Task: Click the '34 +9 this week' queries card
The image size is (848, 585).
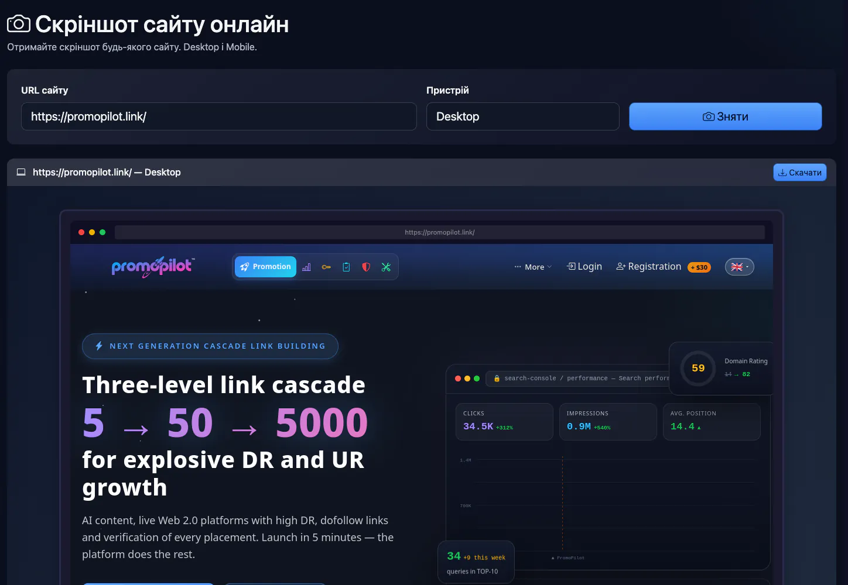Action: (476, 562)
